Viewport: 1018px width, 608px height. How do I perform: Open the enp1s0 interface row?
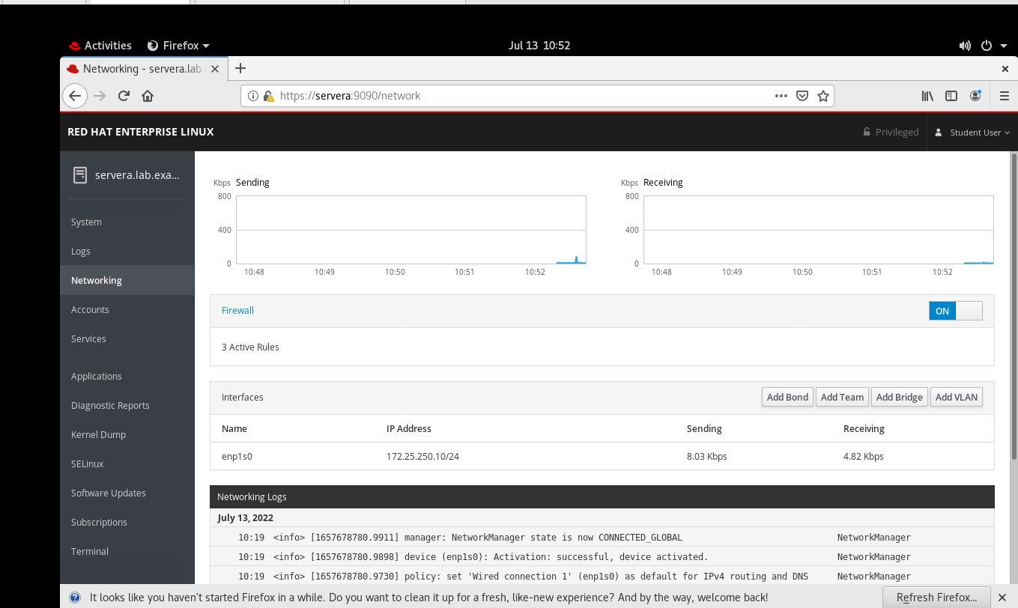[x=237, y=457]
